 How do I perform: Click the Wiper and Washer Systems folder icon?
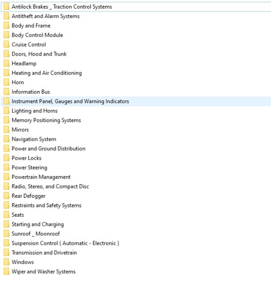click(6, 271)
